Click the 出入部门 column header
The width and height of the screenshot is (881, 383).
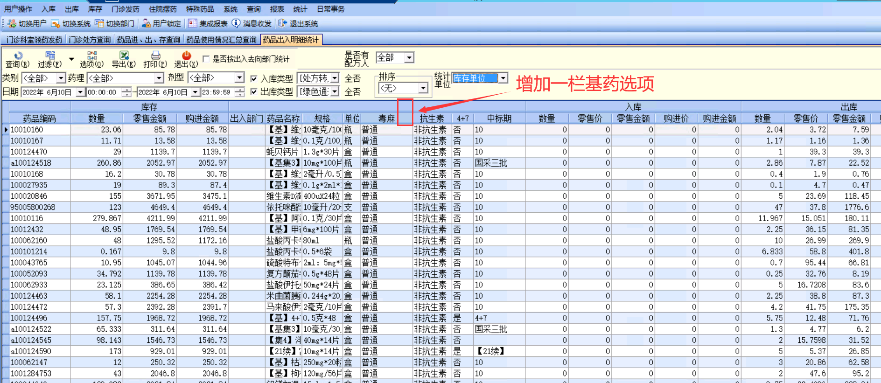246,118
